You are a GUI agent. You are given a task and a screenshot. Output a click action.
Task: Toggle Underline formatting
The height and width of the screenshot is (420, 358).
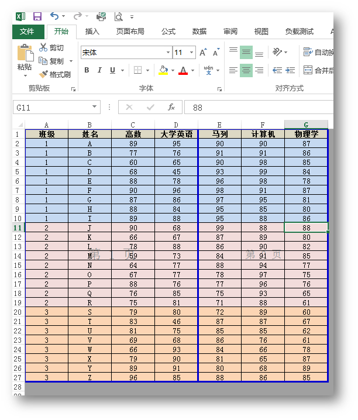112,70
